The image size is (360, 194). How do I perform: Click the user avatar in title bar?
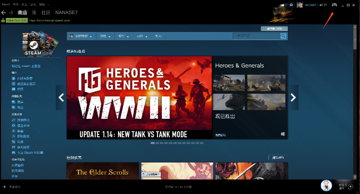pos(299,5)
